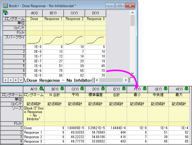Click the green lock icon on column E(Y)
192x145 pixels.
pyautogui.click(x=124, y=88)
